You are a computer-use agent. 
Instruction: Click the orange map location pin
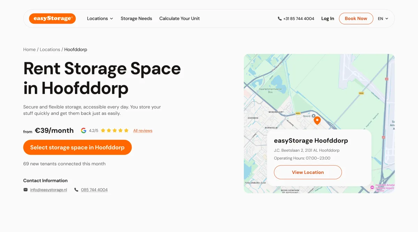tap(317, 120)
